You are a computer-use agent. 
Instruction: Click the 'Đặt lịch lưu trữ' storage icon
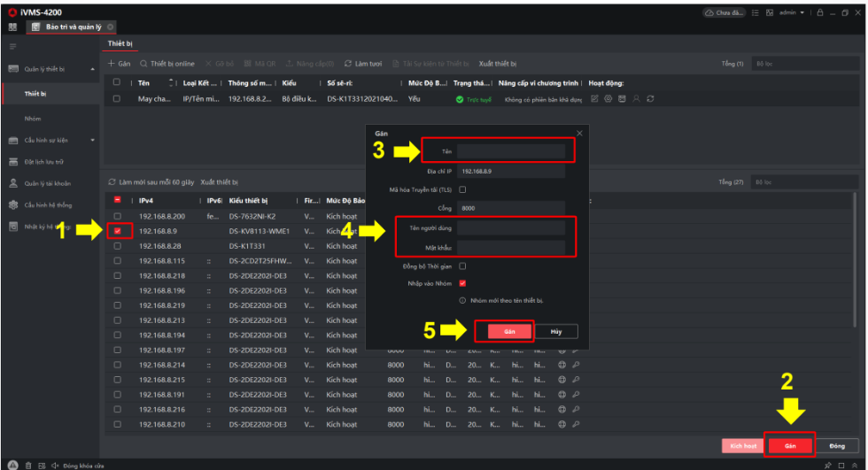pos(13,162)
